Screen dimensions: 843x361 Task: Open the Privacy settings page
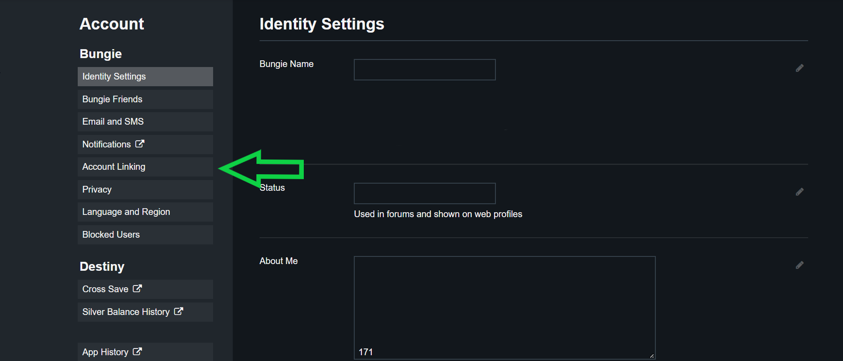(145, 189)
